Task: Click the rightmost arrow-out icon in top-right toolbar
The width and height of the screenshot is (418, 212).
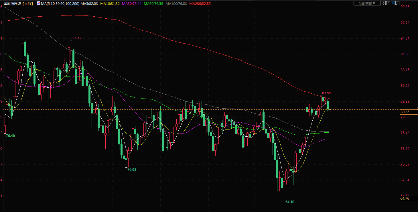Action: 397,3
